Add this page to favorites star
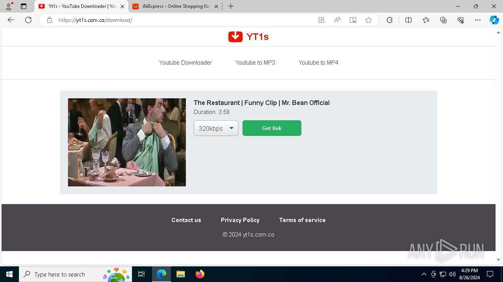This screenshot has height=282, width=503. pyautogui.click(x=369, y=20)
